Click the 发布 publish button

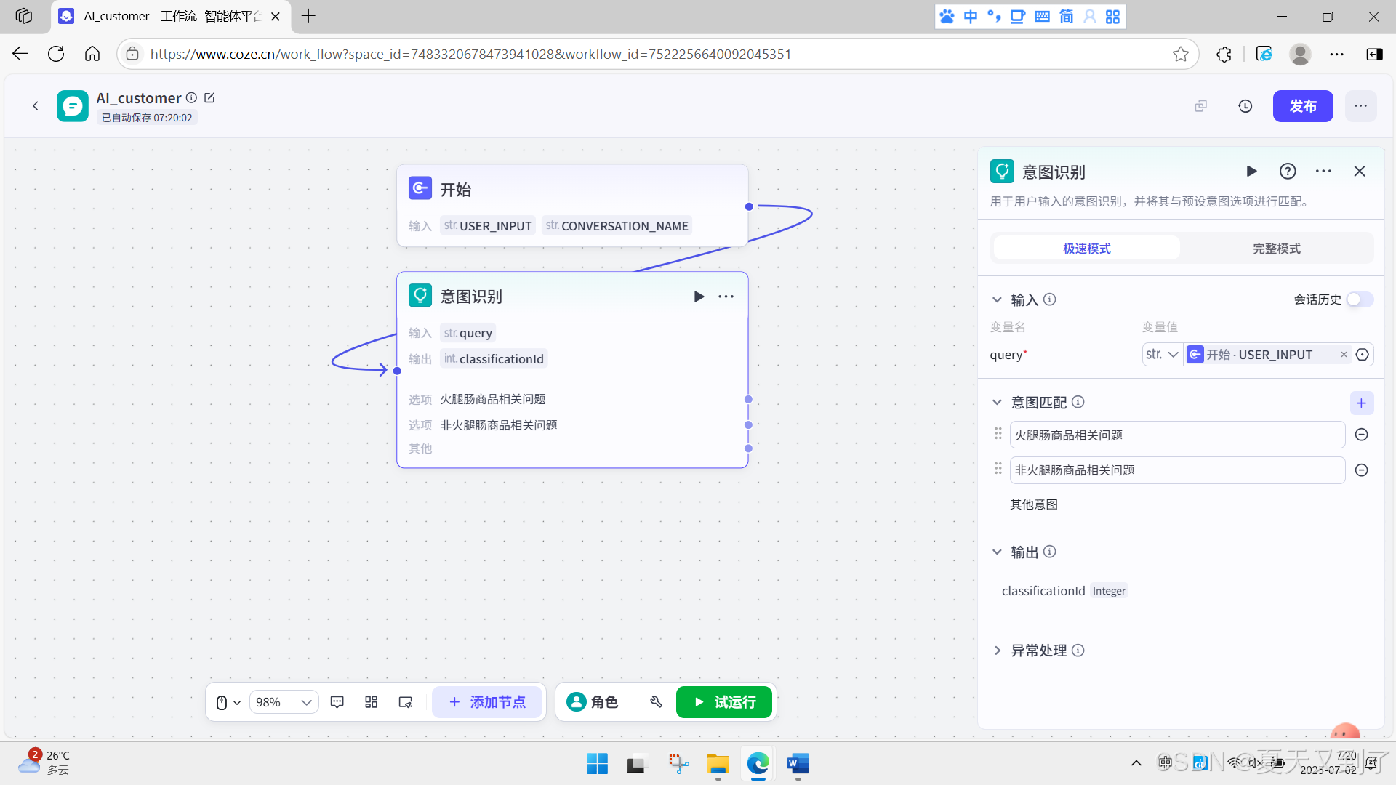point(1302,106)
